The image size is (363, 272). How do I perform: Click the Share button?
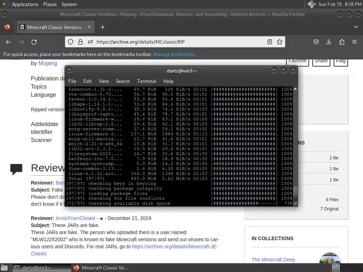click(321, 62)
